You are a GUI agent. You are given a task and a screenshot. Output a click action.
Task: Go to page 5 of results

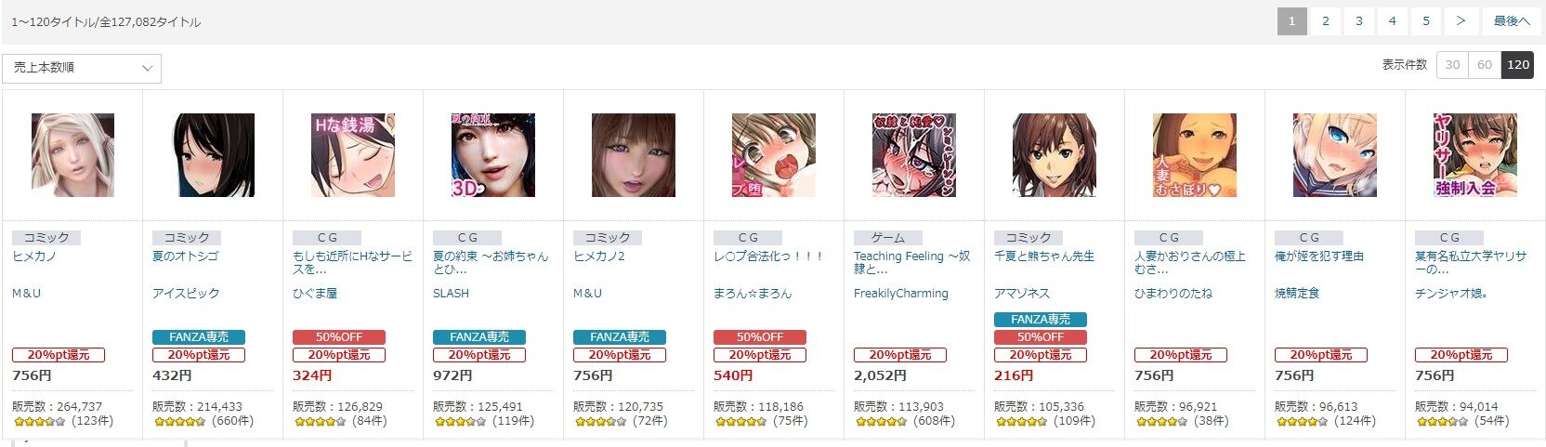click(x=1426, y=21)
